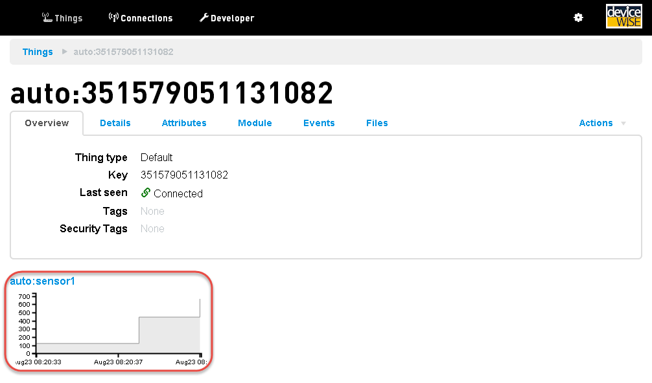Click the Things menu router icon
Viewport: 652px width, 383px height.
(x=47, y=17)
